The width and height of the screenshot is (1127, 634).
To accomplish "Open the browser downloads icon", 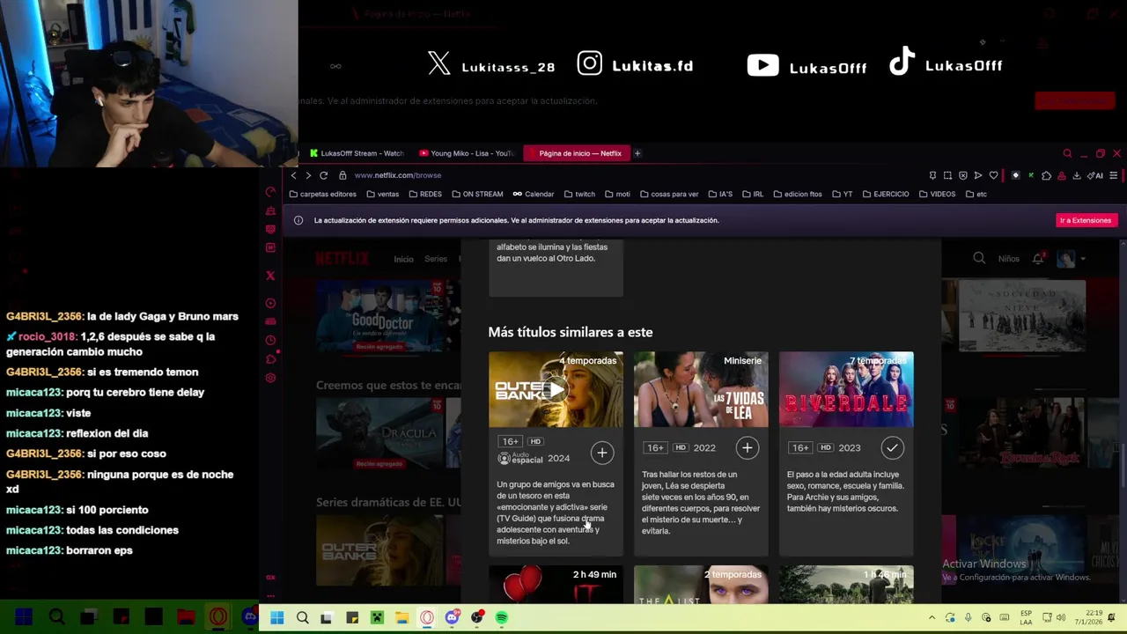I will tap(1076, 175).
